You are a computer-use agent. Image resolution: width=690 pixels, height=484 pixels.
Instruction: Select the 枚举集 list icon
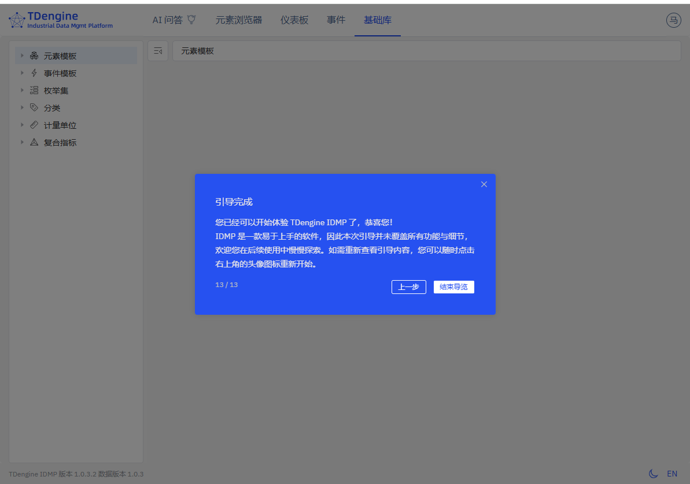(34, 90)
